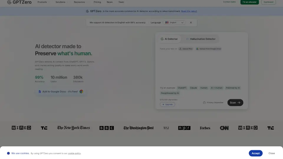Screen dimensions: 283x159
Task: Click the Upload files icon button
Action: tap(180, 49)
